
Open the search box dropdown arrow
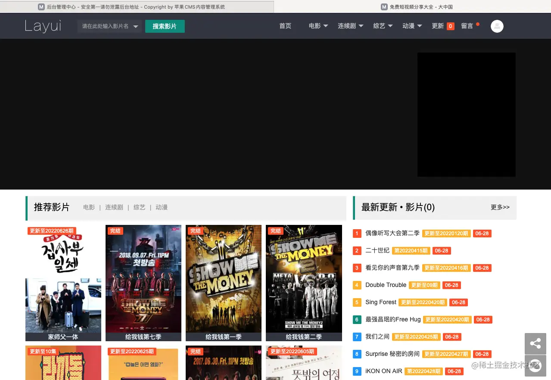coord(135,27)
